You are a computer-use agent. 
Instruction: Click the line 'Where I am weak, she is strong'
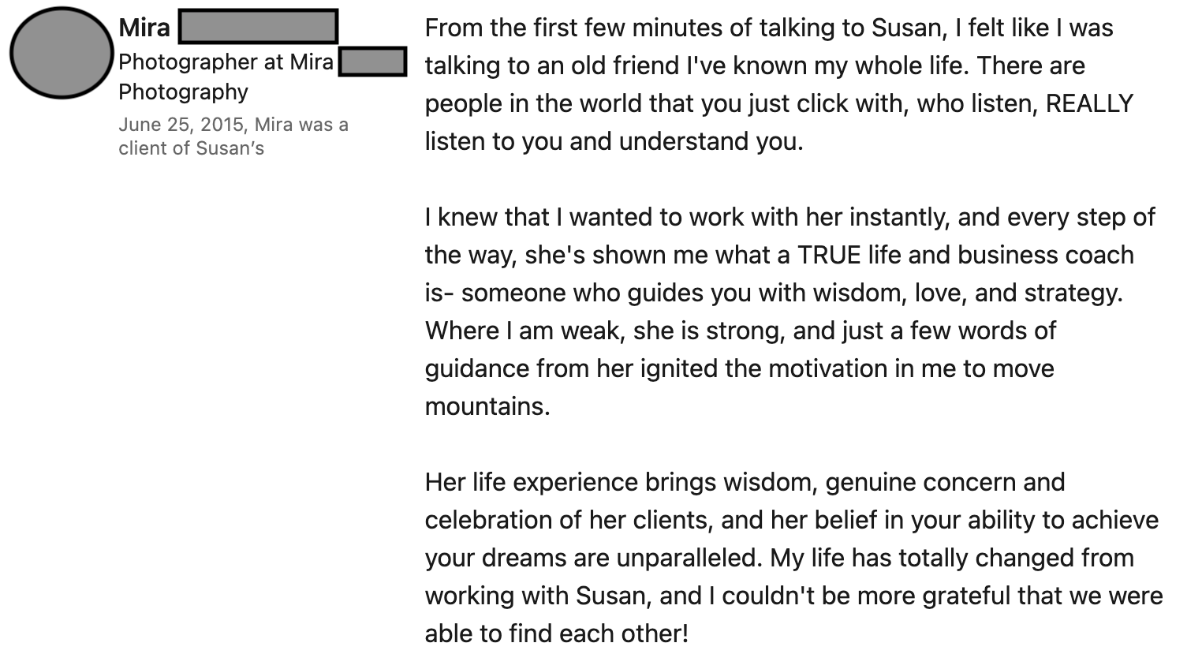click(605, 331)
